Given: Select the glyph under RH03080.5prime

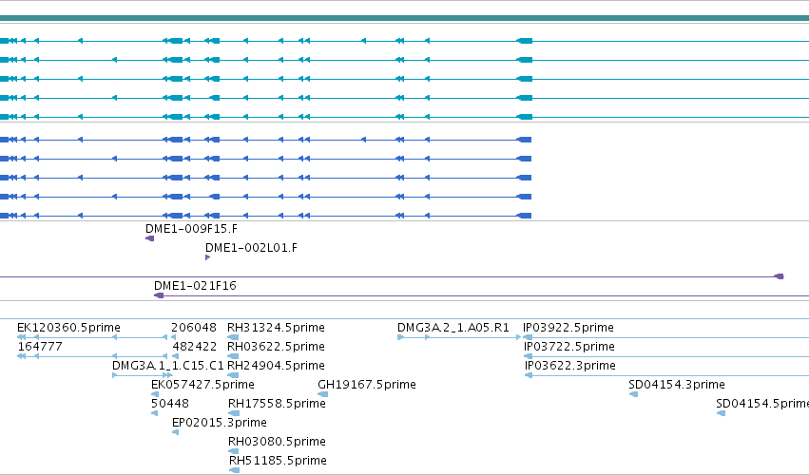Looking at the screenshot, I should tap(233, 451).
